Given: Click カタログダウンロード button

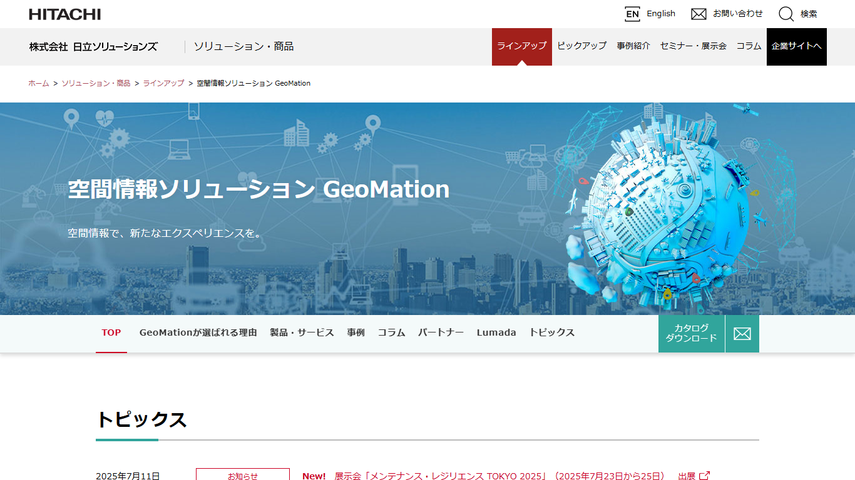Looking at the screenshot, I should pyautogui.click(x=692, y=334).
